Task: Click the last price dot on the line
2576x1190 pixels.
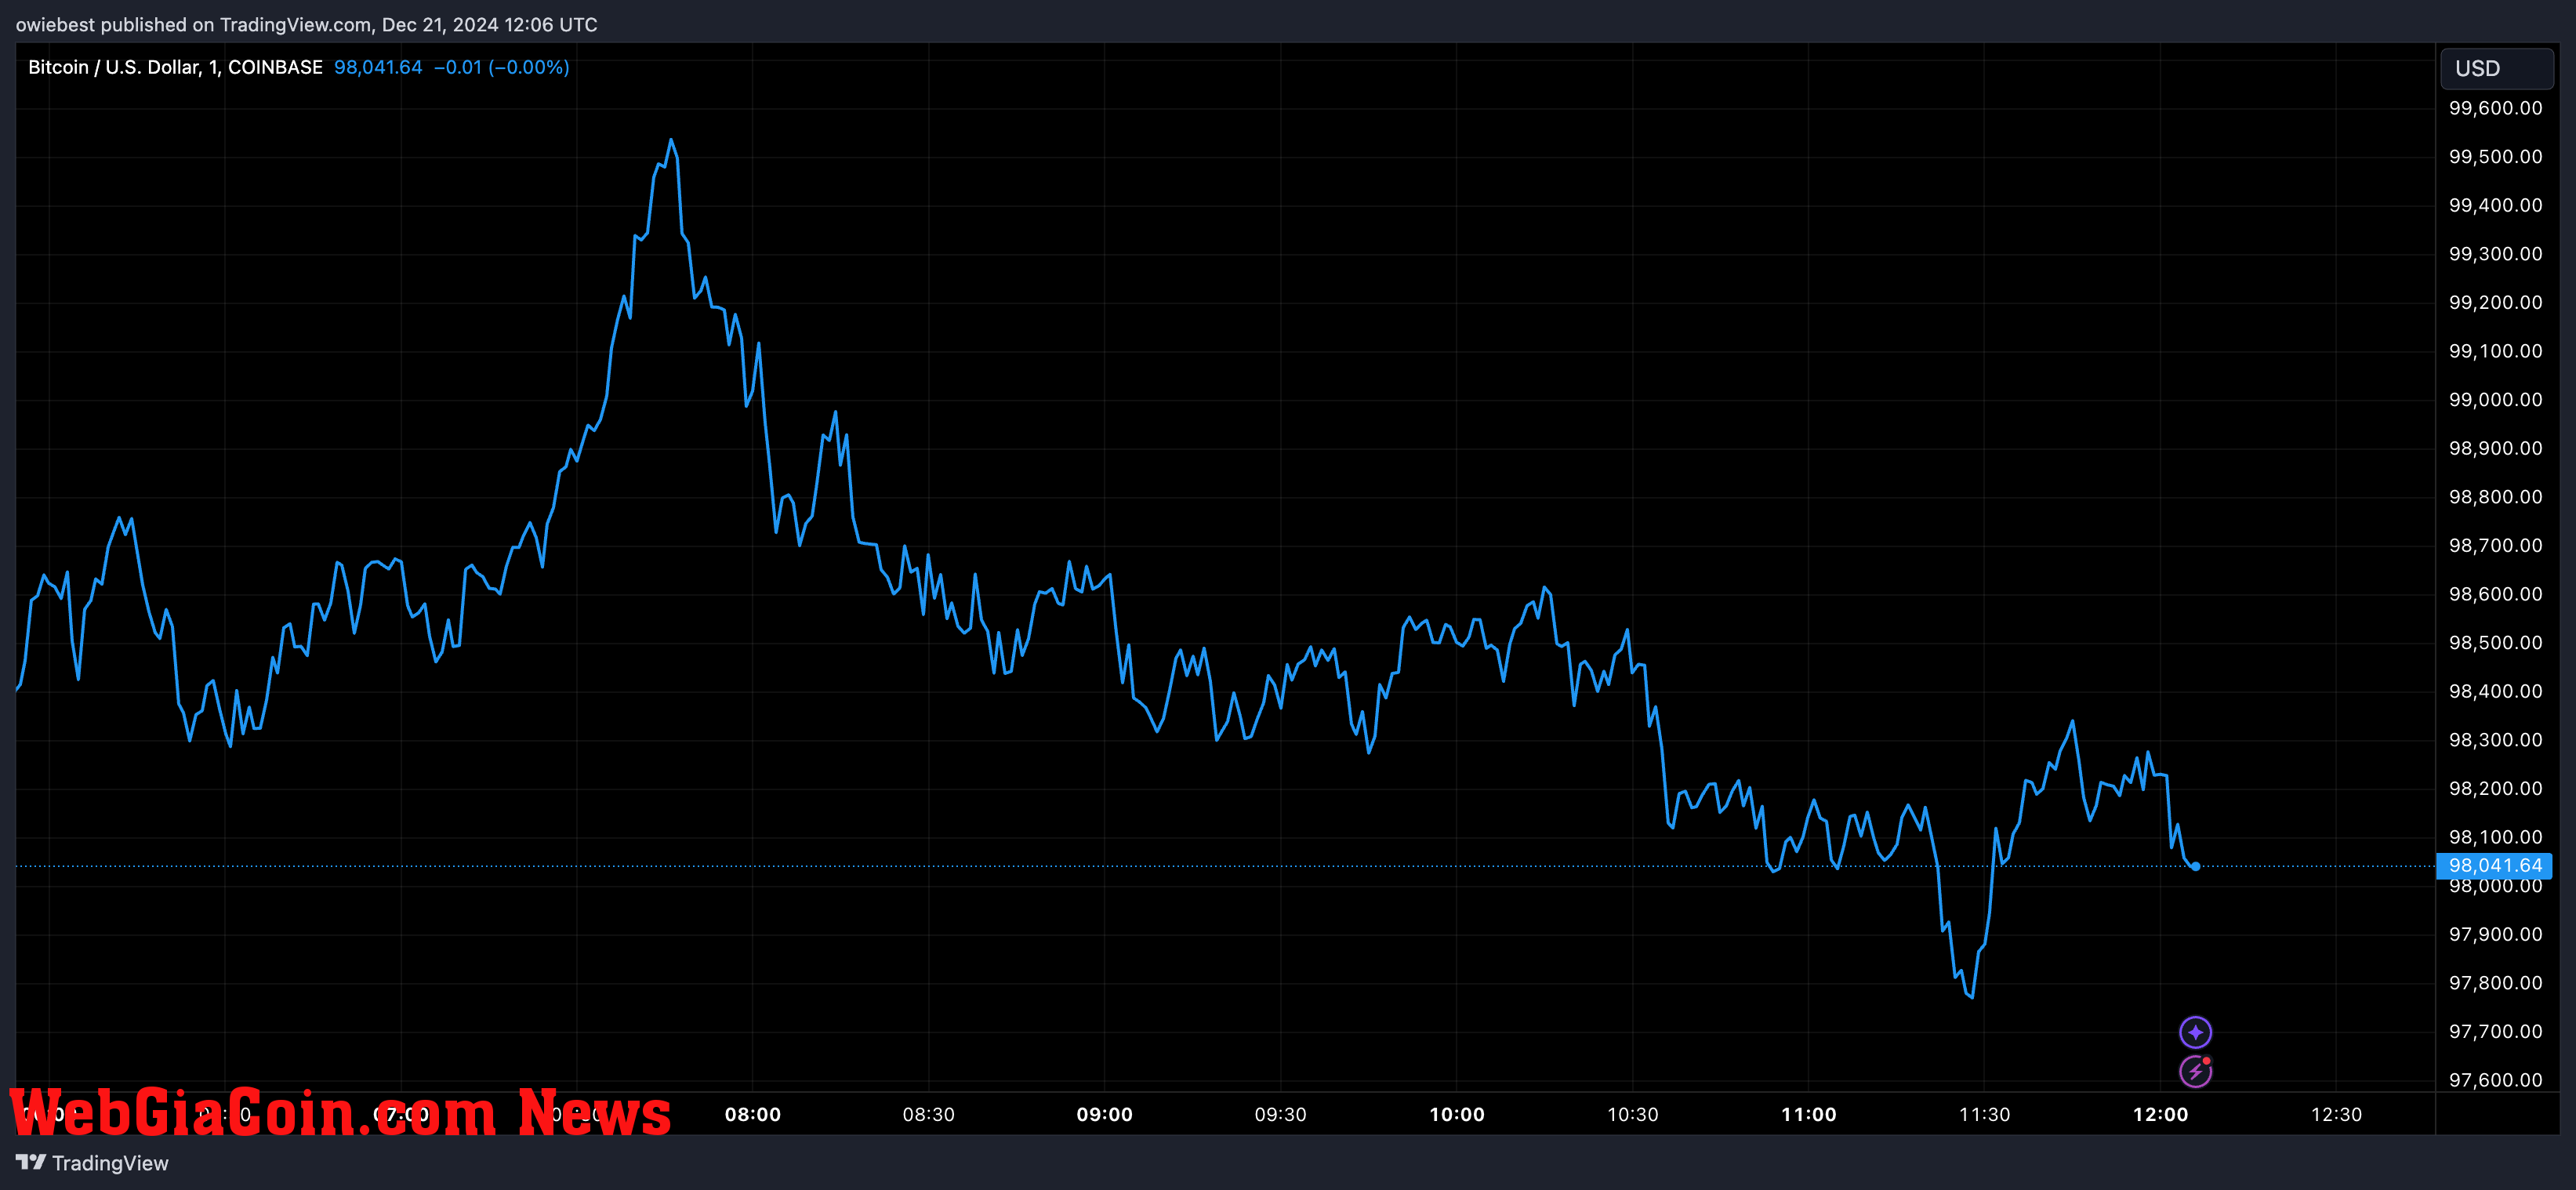Action: point(2195,866)
